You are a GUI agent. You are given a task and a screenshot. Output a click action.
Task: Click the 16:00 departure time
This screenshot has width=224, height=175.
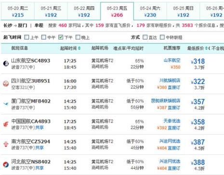pyautogui.click(x=70, y=81)
